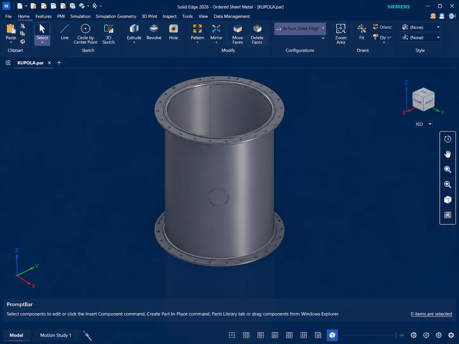The height and width of the screenshot is (344, 459).
Task: Click the grid icon on right toolbar
Action: coord(448,215)
